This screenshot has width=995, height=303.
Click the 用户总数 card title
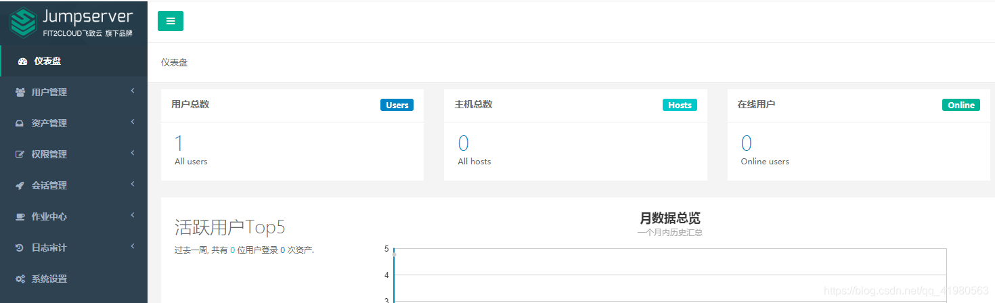click(190, 104)
